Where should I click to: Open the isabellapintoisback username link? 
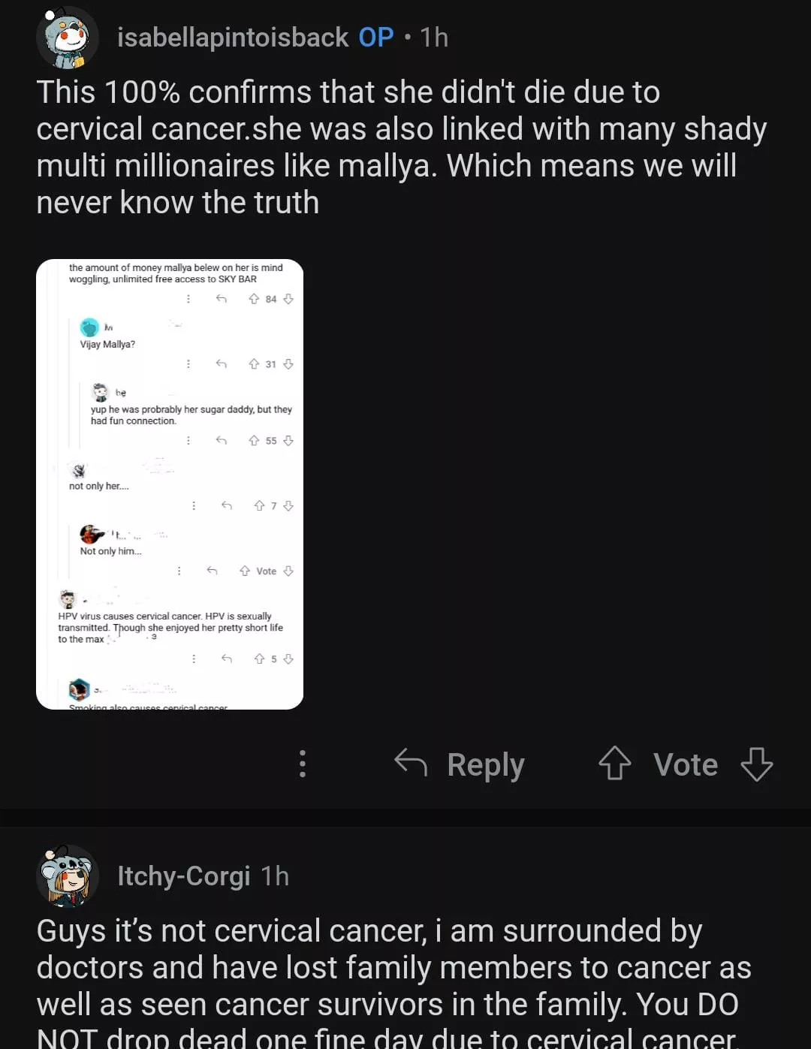click(x=233, y=38)
